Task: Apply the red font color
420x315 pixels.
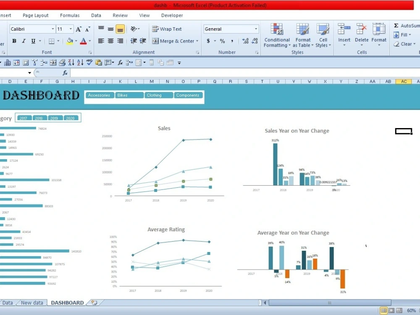Action: (83, 41)
